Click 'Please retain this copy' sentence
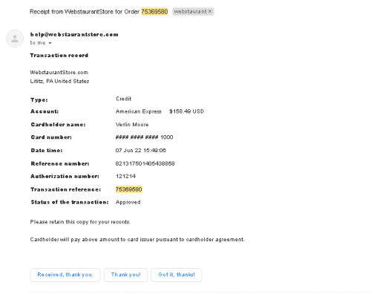The width and height of the screenshot is (371, 294). coord(80,222)
